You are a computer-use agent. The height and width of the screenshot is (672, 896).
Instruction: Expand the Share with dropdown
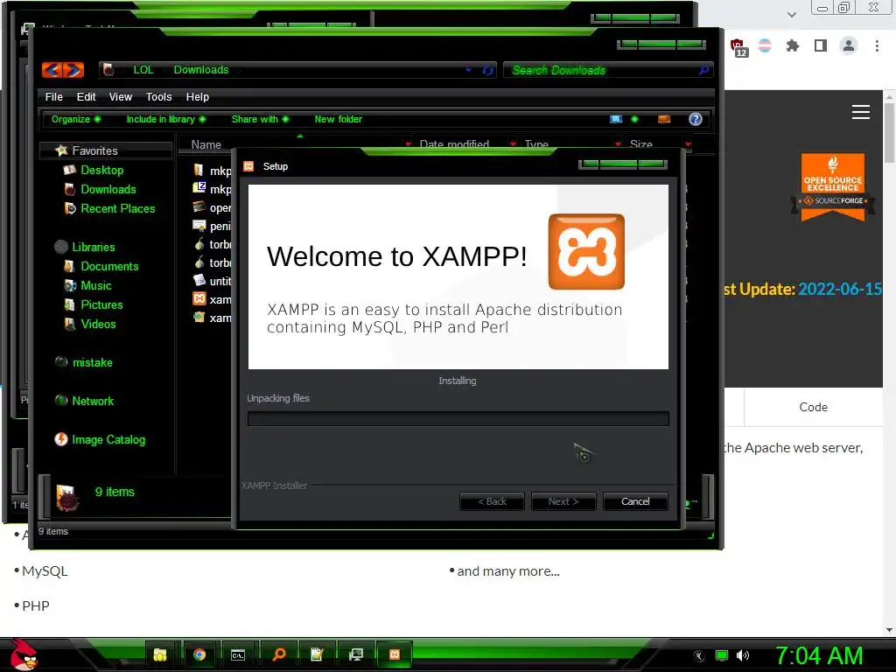click(x=260, y=119)
